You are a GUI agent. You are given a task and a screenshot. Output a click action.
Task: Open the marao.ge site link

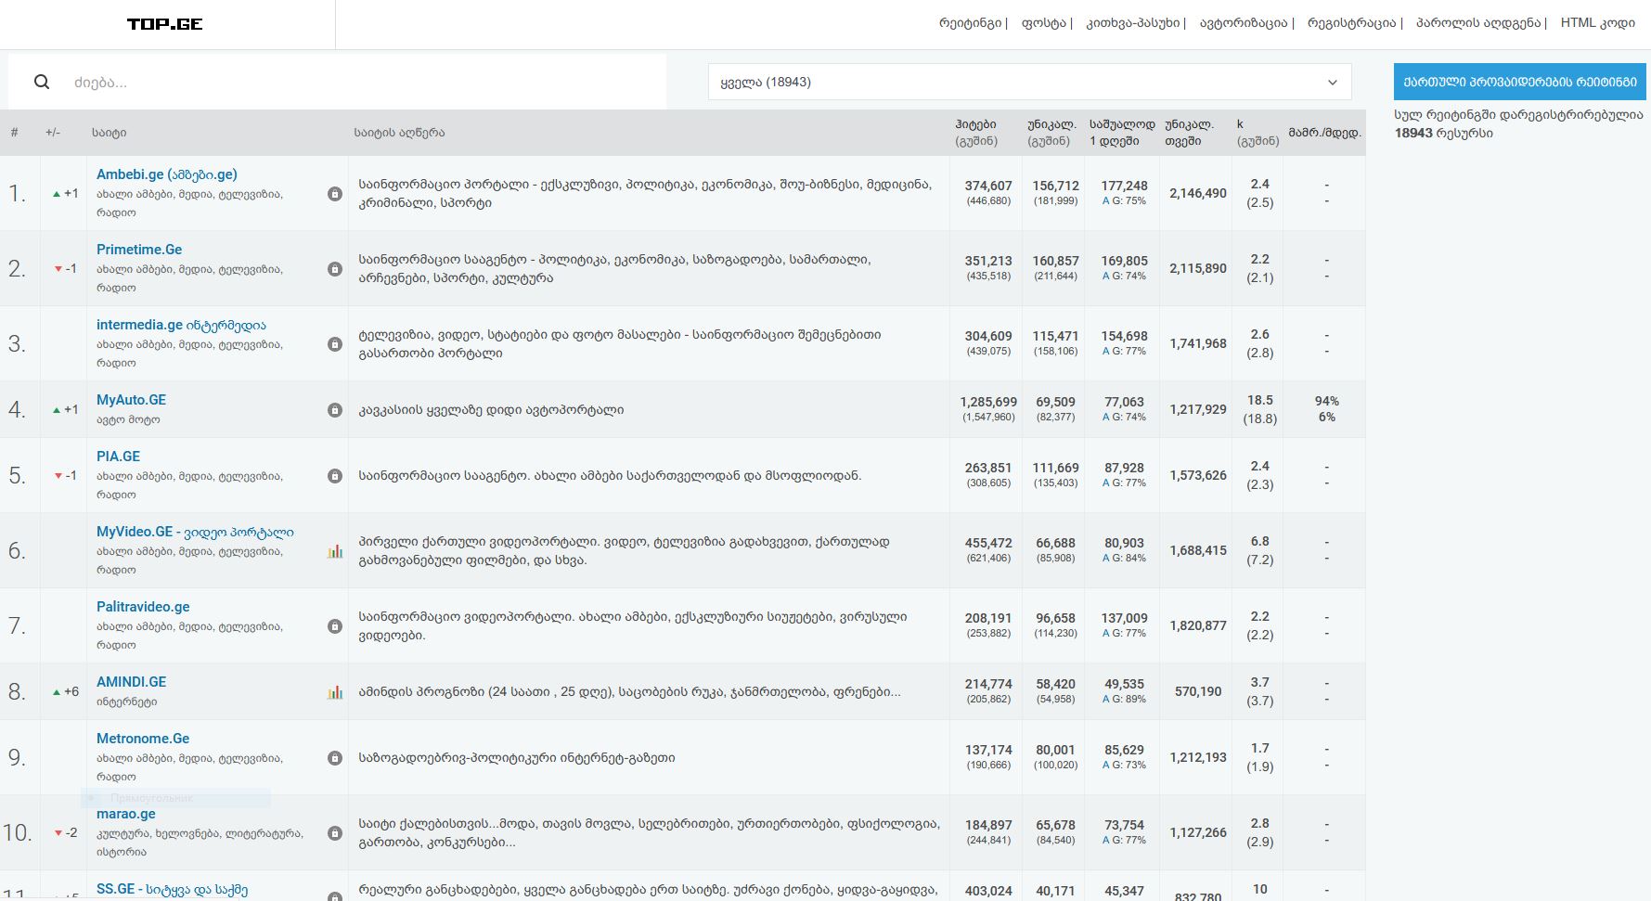pos(126,814)
